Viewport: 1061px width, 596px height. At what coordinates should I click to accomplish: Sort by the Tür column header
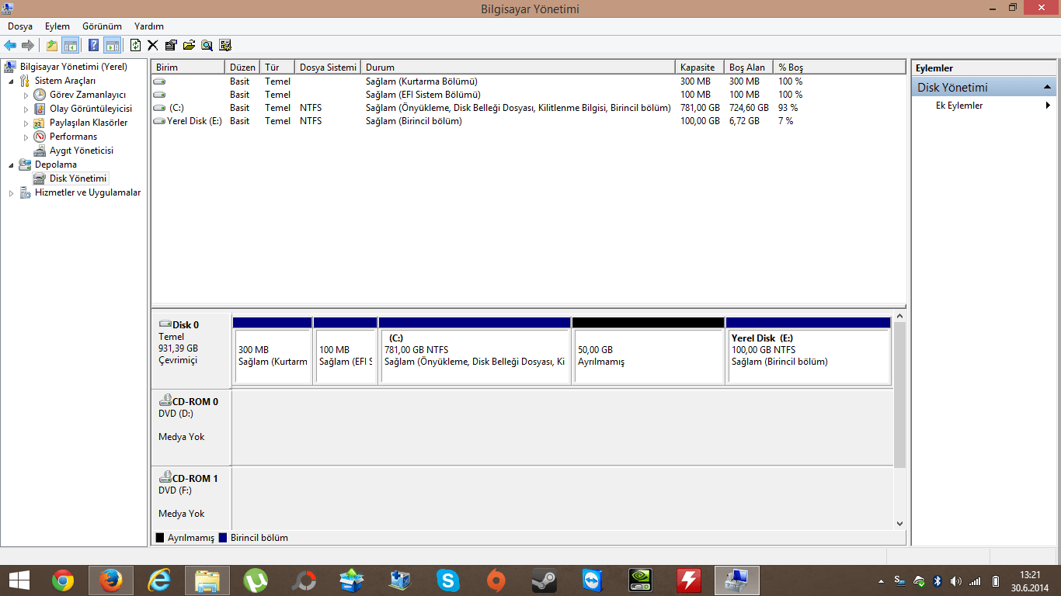(277, 68)
